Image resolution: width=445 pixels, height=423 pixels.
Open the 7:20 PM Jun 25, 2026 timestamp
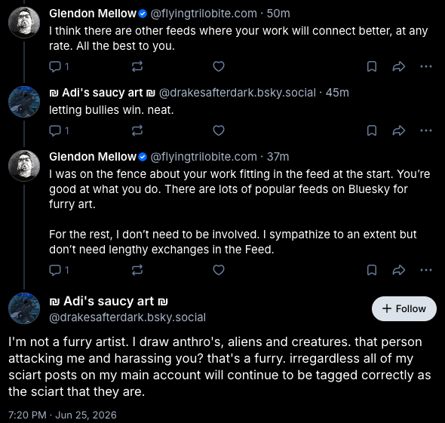click(x=63, y=415)
